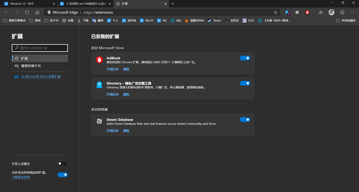The height and width of the screenshot is (192, 359).
Task: Click the Ghostery ghost icon in the list
Action: point(99,85)
